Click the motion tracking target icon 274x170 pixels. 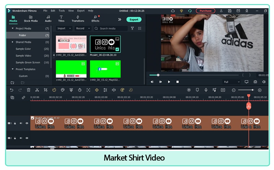pos(88,90)
